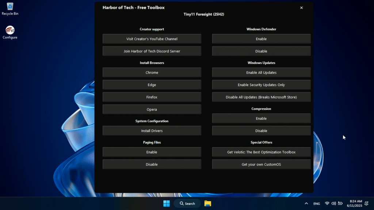This screenshot has width=374, height=210.
Task: Open the clock showing 8:24 AM
Action: pos(354,203)
